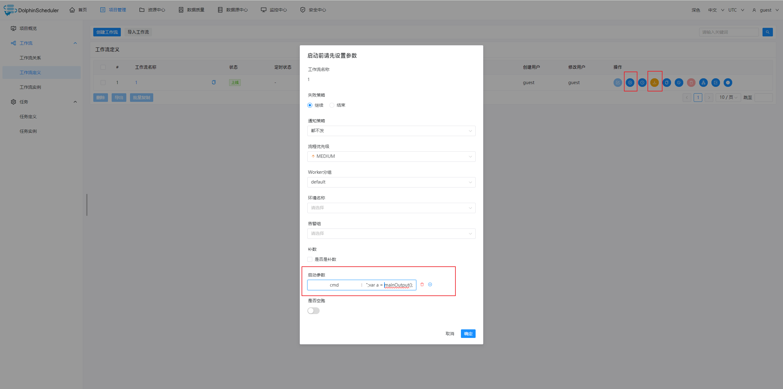
Task: Open the guest user menu
Action: (x=765, y=10)
